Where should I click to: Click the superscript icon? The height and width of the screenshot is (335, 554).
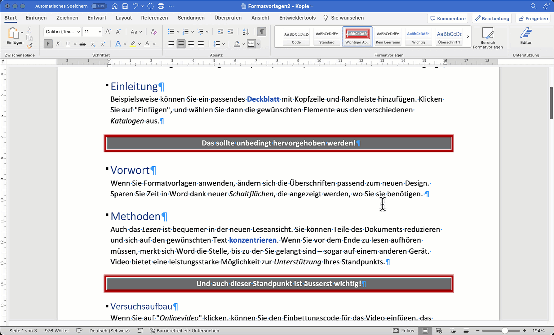(103, 44)
